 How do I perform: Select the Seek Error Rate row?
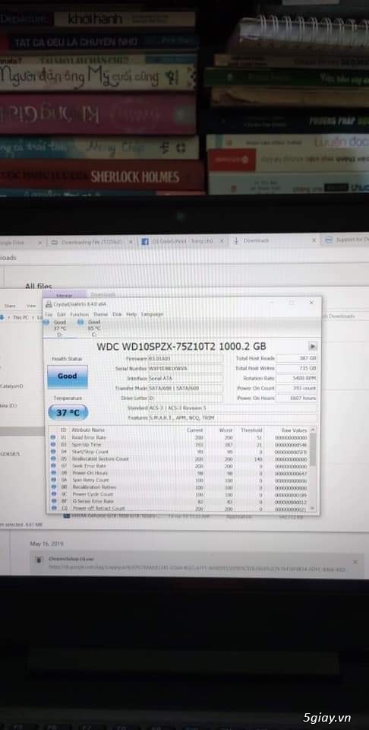click(179, 465)
